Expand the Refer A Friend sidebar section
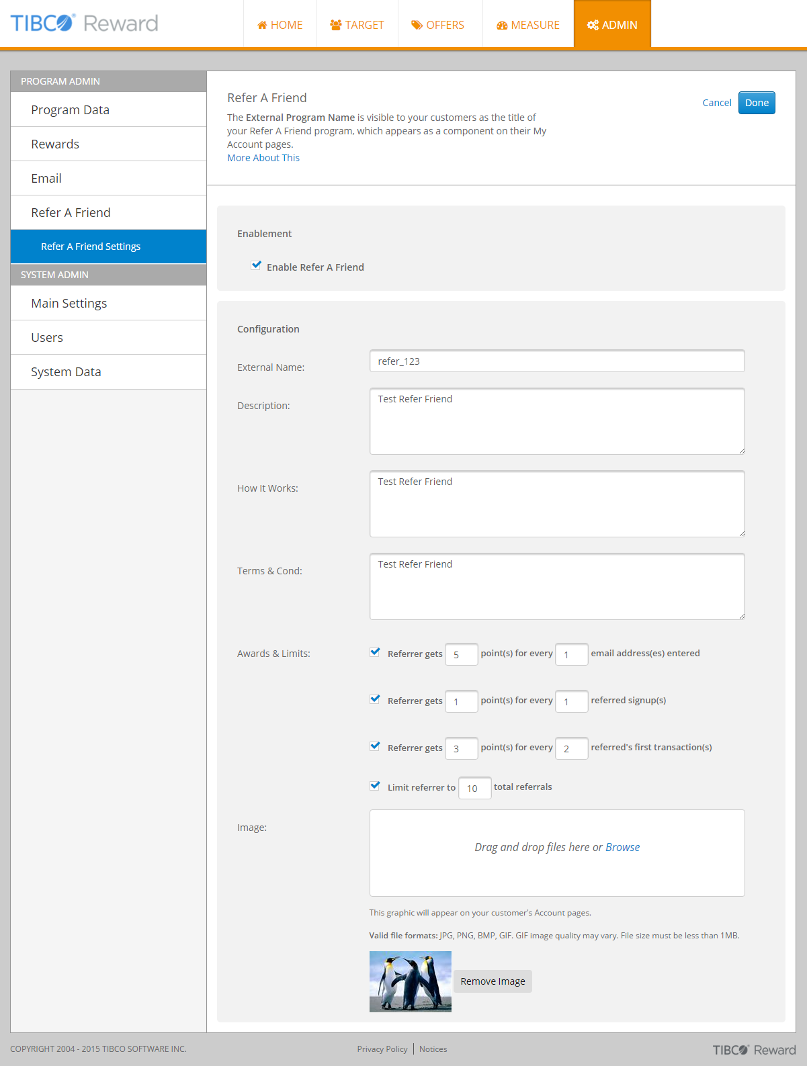807x1066 pixels. pos(71,213)
